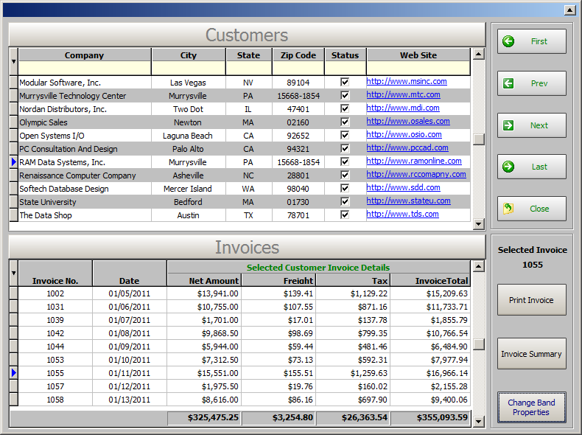
Task: Click the green Prev arrow icon
Action: pyautogui.click(x=508, y=83)
